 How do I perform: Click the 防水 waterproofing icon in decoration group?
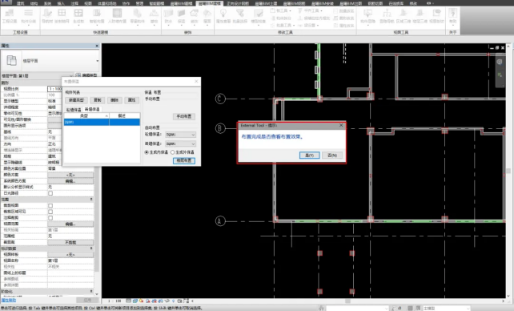coord(168,16)
